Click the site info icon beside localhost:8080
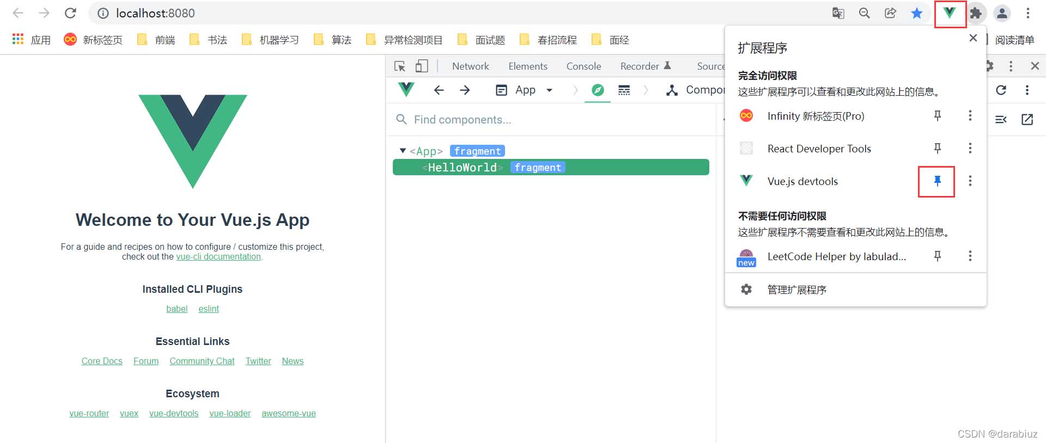 click(x=103, y=13)
